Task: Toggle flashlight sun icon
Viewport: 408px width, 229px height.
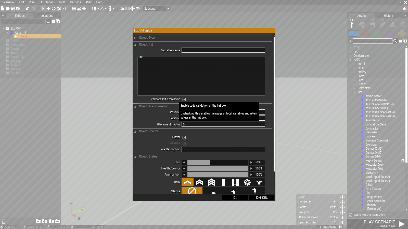Action: pyautogui.click(x=133, y=9)
